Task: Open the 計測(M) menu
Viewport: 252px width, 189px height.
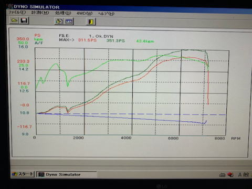Action: (x=40, y=13)
